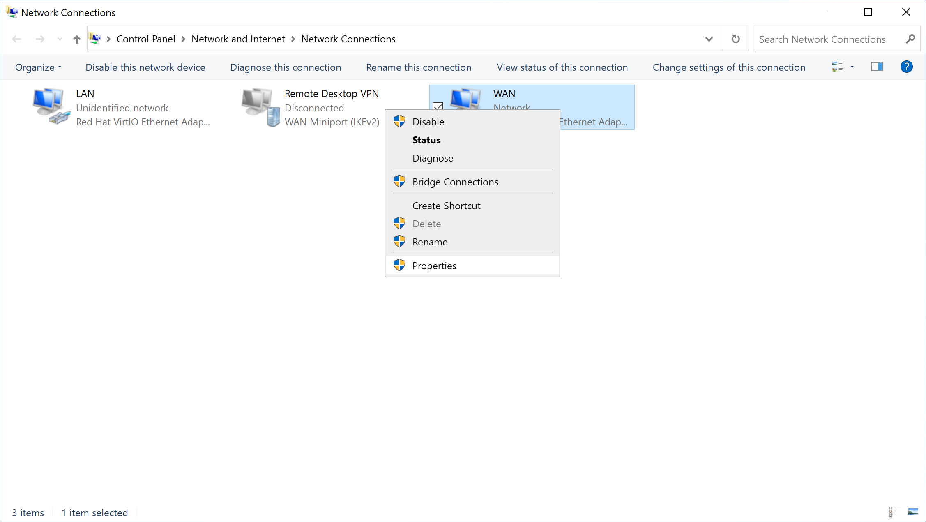Switch to details view in status bar
The width and height of the screenshot is (926, 522).
point(895,512)
